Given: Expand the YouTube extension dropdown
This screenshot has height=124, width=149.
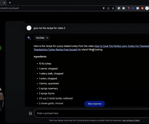Looking at the screenshot, I should [x=42, y=38].
